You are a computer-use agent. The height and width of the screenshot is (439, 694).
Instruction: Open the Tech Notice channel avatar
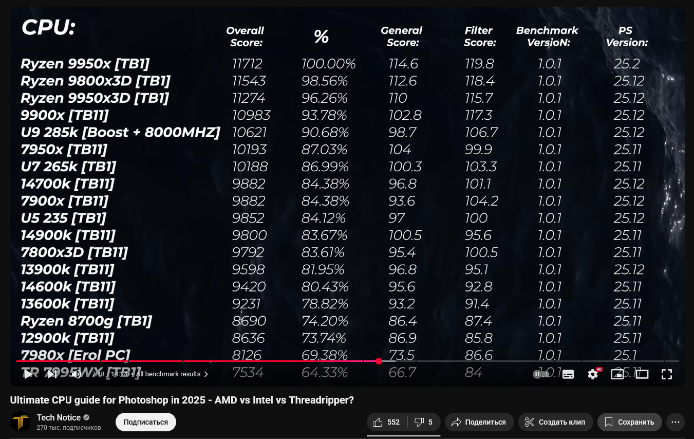[x=21, y=422]
